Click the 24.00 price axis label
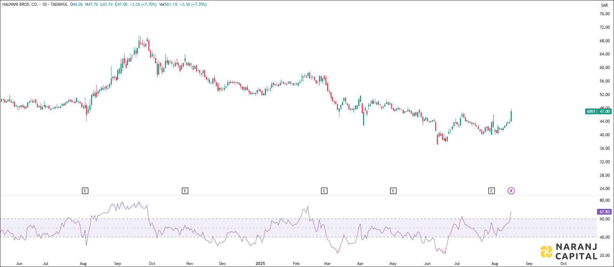 [605, 189]
